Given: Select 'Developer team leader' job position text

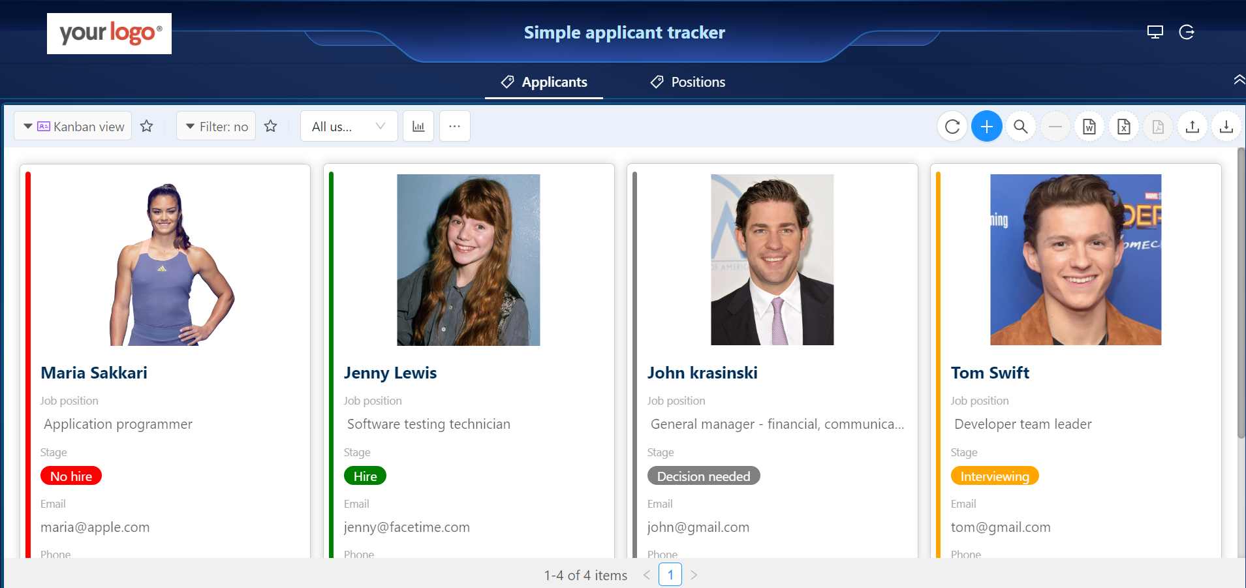Looking at the screenshot, I should [1023, 424].
